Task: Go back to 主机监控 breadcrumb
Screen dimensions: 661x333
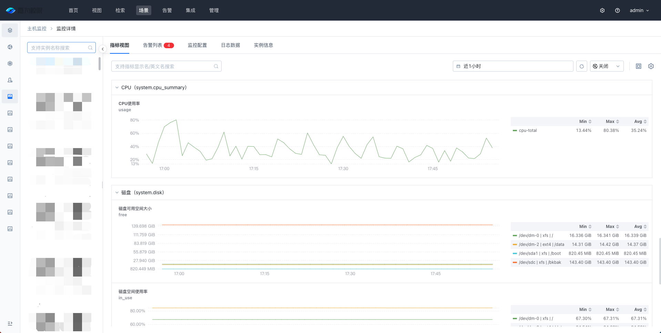Action: pos(37,29)
